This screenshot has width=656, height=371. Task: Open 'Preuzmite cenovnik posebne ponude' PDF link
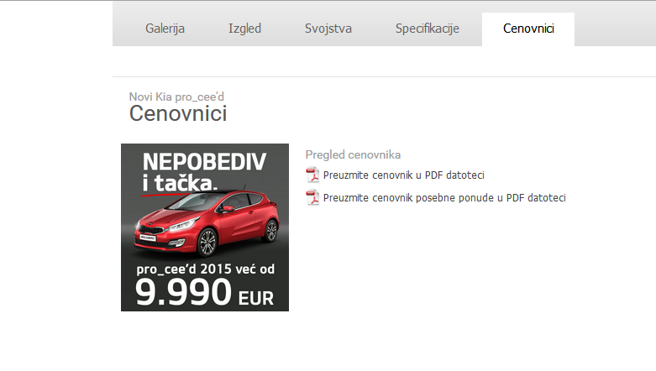pos(444,198)
